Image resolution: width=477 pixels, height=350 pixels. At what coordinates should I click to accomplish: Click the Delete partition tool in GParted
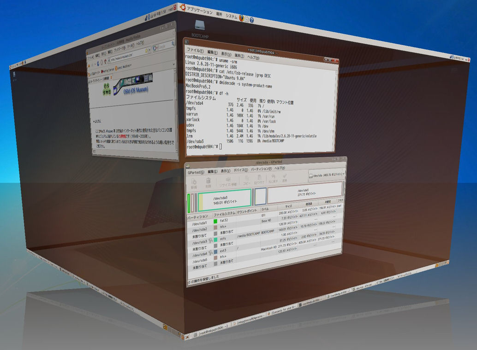208,183
